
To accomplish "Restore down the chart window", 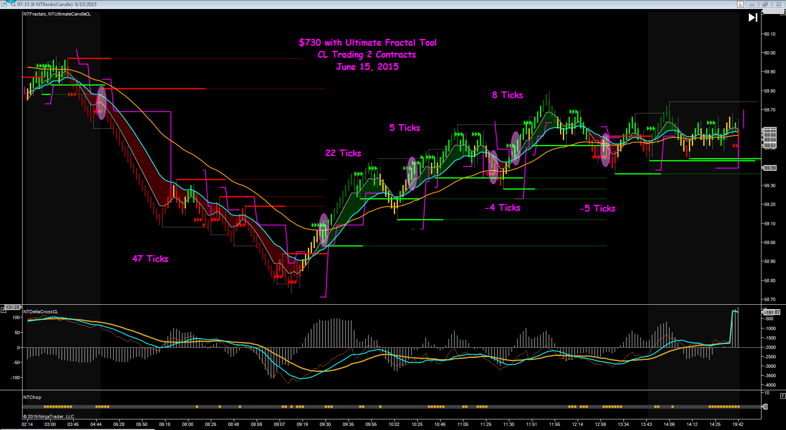I will (765, 5).
